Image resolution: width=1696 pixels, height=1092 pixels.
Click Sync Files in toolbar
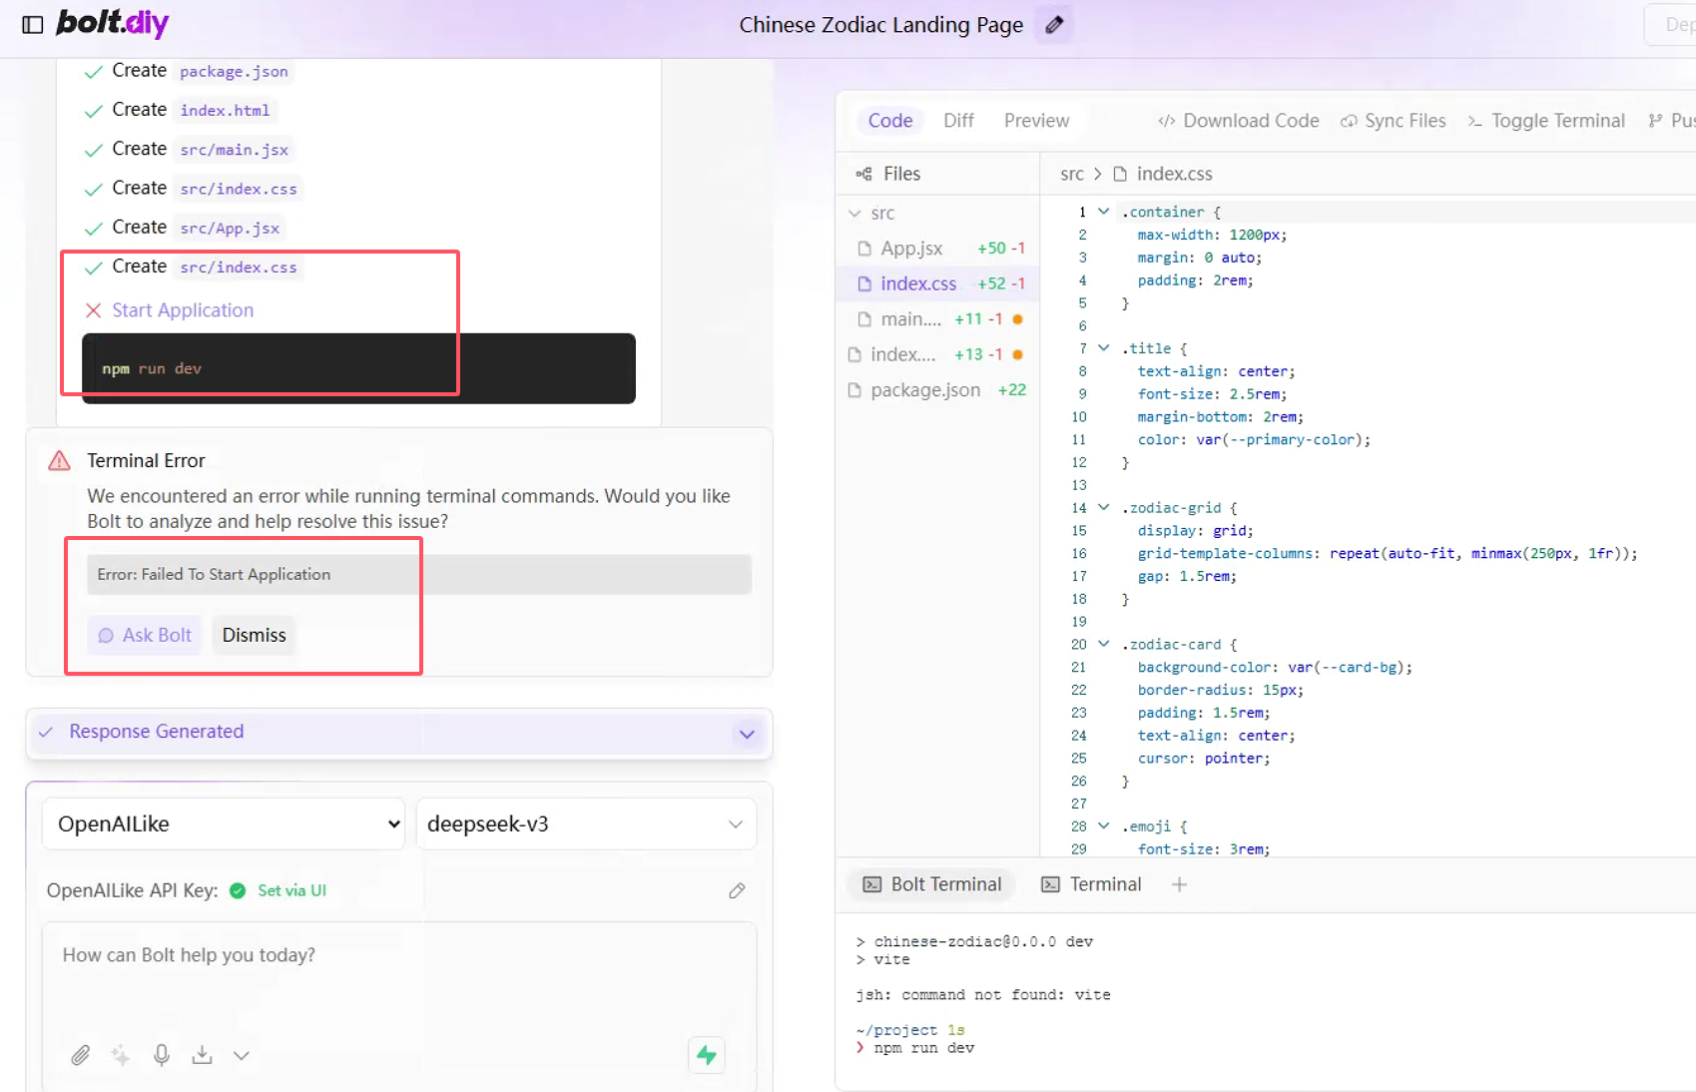tap(1394, 121)
